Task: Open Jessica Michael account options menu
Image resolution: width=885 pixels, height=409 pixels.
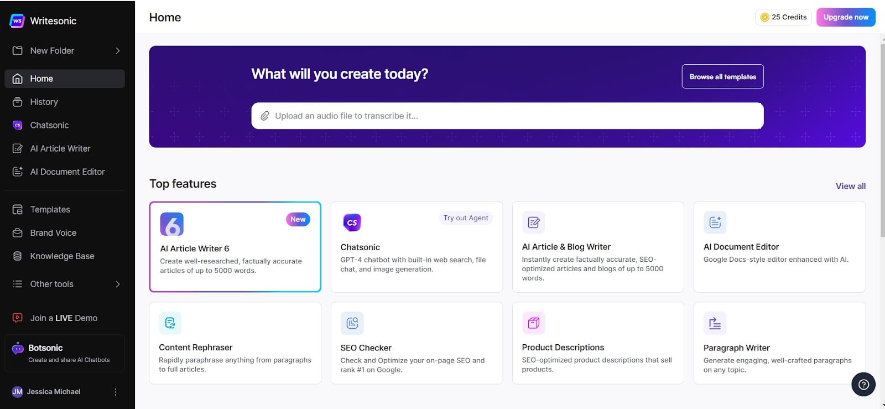Action: coord(115,392)
